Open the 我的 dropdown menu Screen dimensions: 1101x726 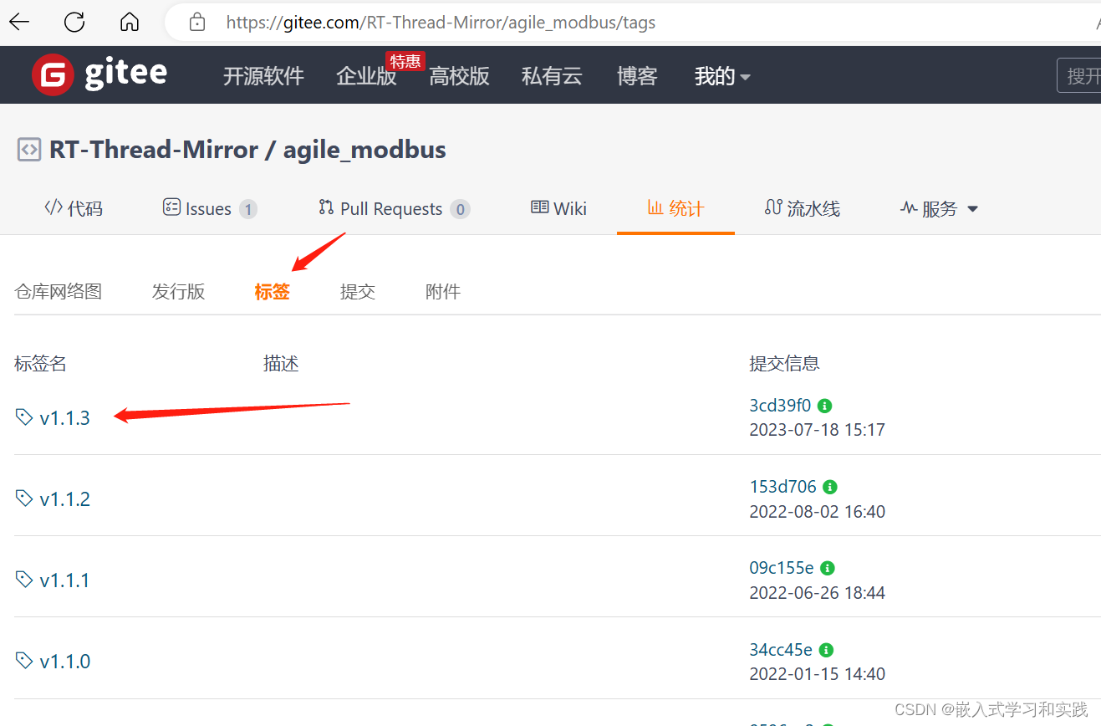click(722, 77)
